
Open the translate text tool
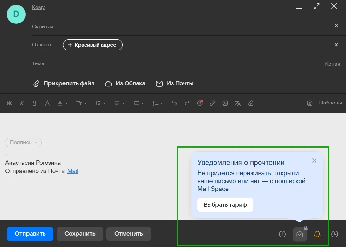(x=238, y=103)
